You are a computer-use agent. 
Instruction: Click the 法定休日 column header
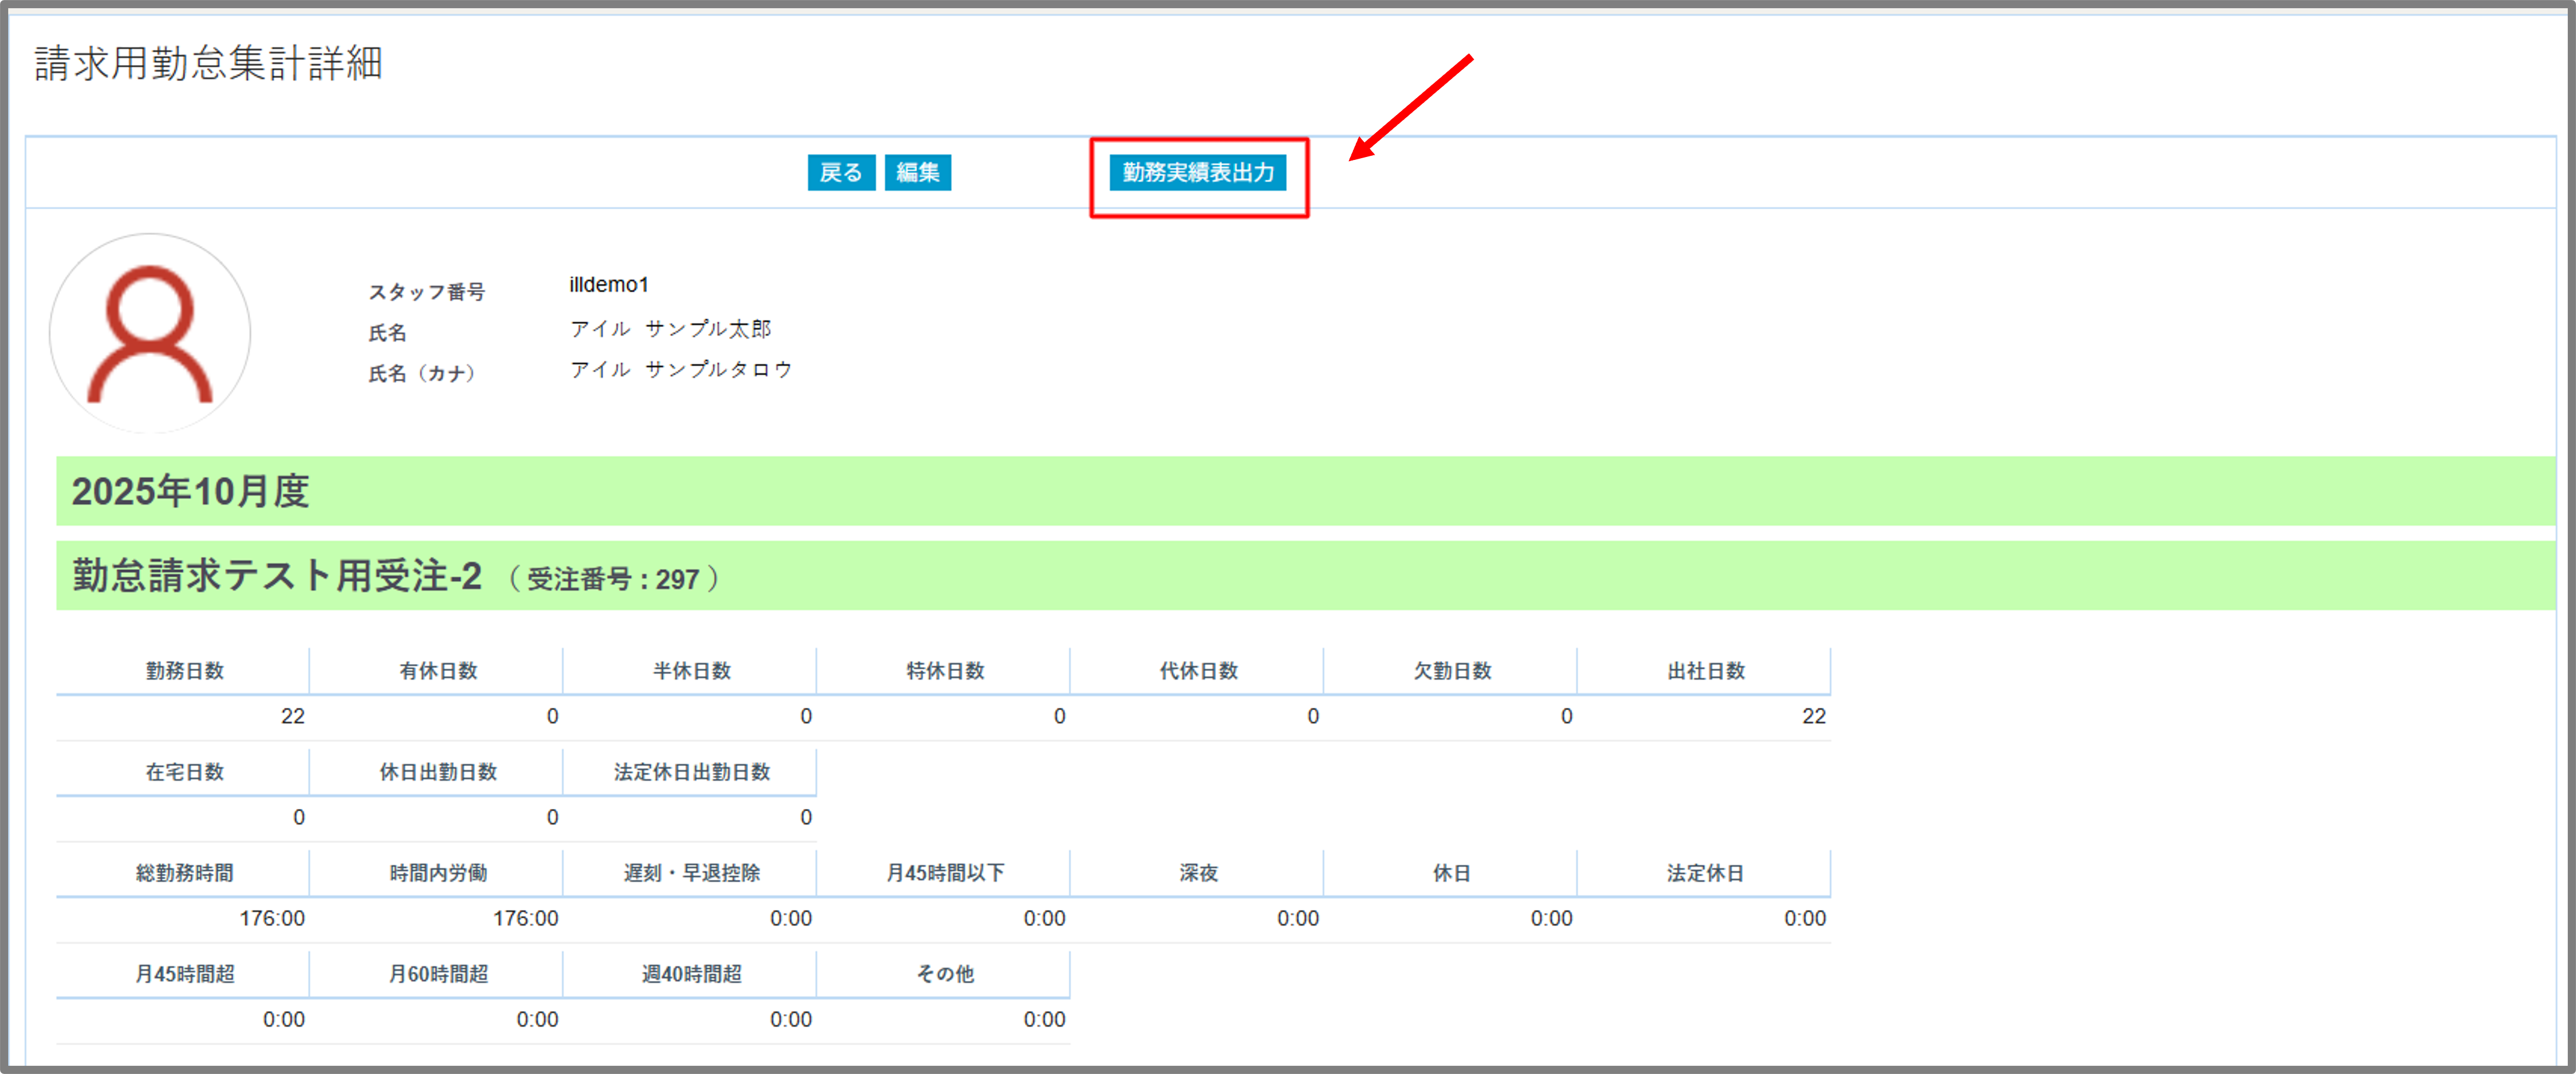pos(1706,873)
